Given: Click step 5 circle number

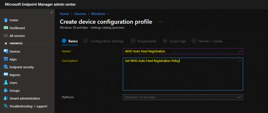Looking at the screenshot, I should (x=194, y=41).
